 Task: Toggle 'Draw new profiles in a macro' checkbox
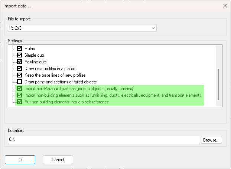[20, 69]
